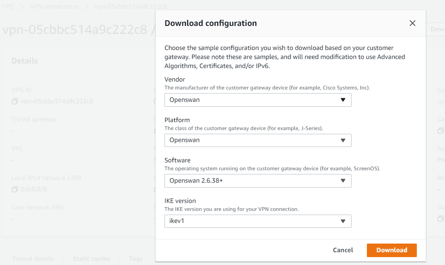Open the Platform dropdown showing Openswan

click(258, 140)
